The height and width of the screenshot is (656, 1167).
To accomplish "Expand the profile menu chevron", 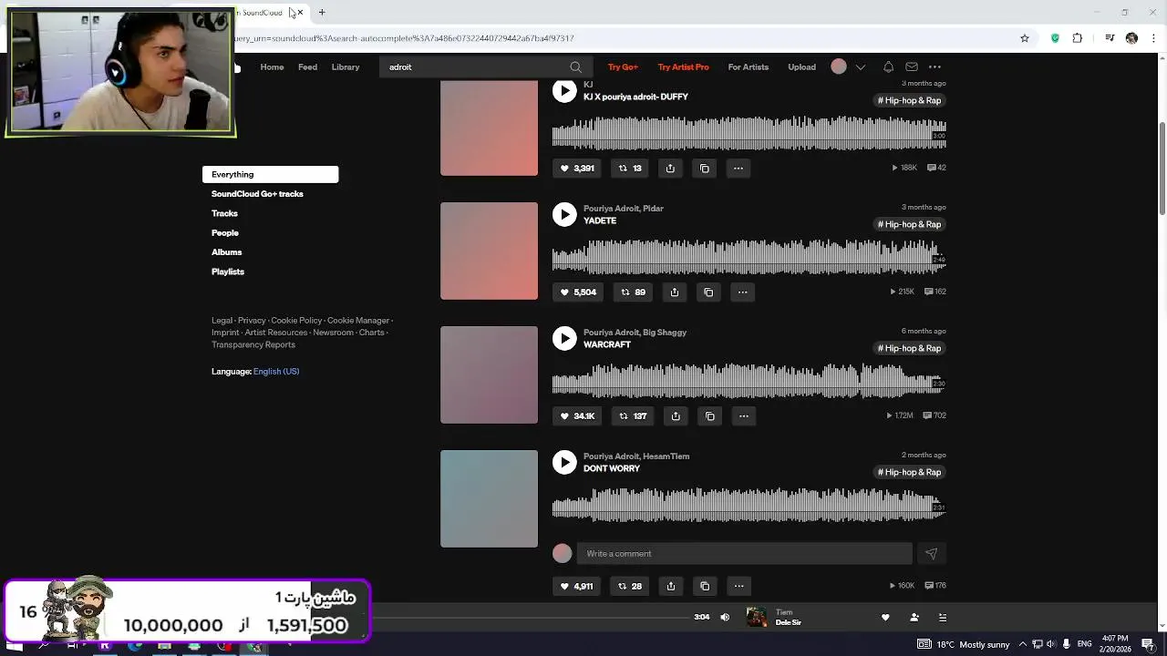I will click(x=860, y=67).
